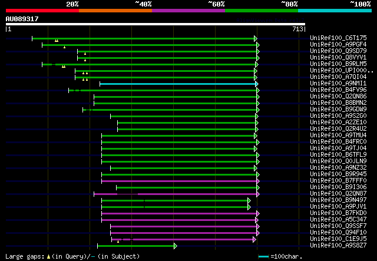Click the arrowhead ending the B9N497 alignment
The width and height of the screenshot is (377, 261).
click(x=249, y=201)
